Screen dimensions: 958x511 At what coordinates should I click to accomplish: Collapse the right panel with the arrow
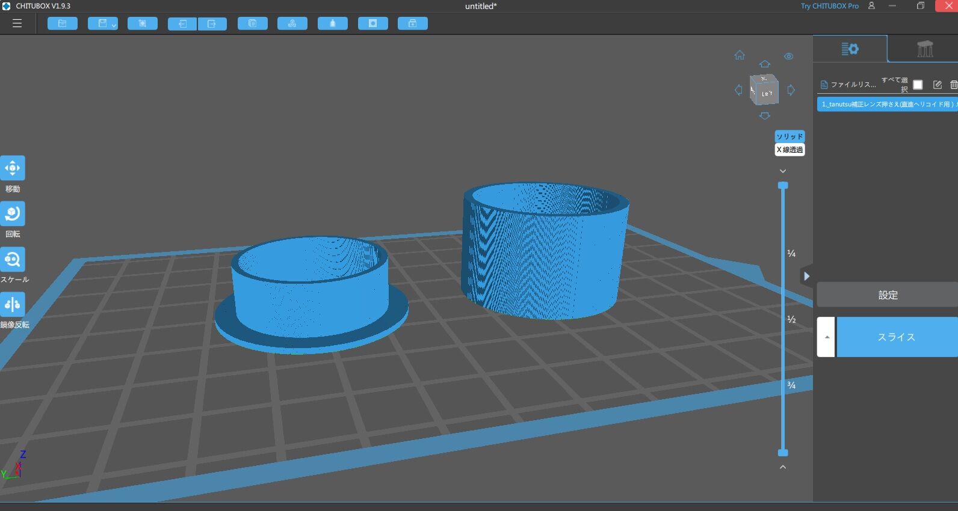point(806,277)
